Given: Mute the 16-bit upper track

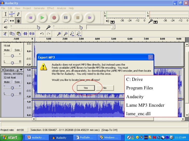Looking at the screenshot, I should [x=7, y=50].
